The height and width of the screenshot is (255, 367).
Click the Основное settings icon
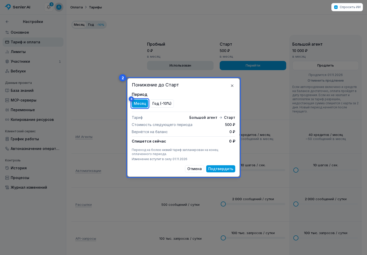7,32
